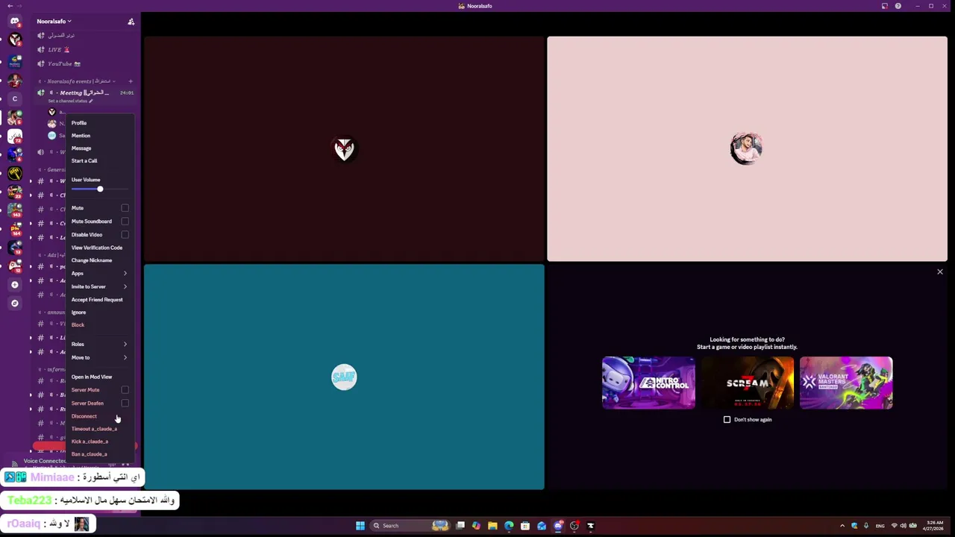Check the Don't show again box
The image size is (955, 537).
coord(727,420)
